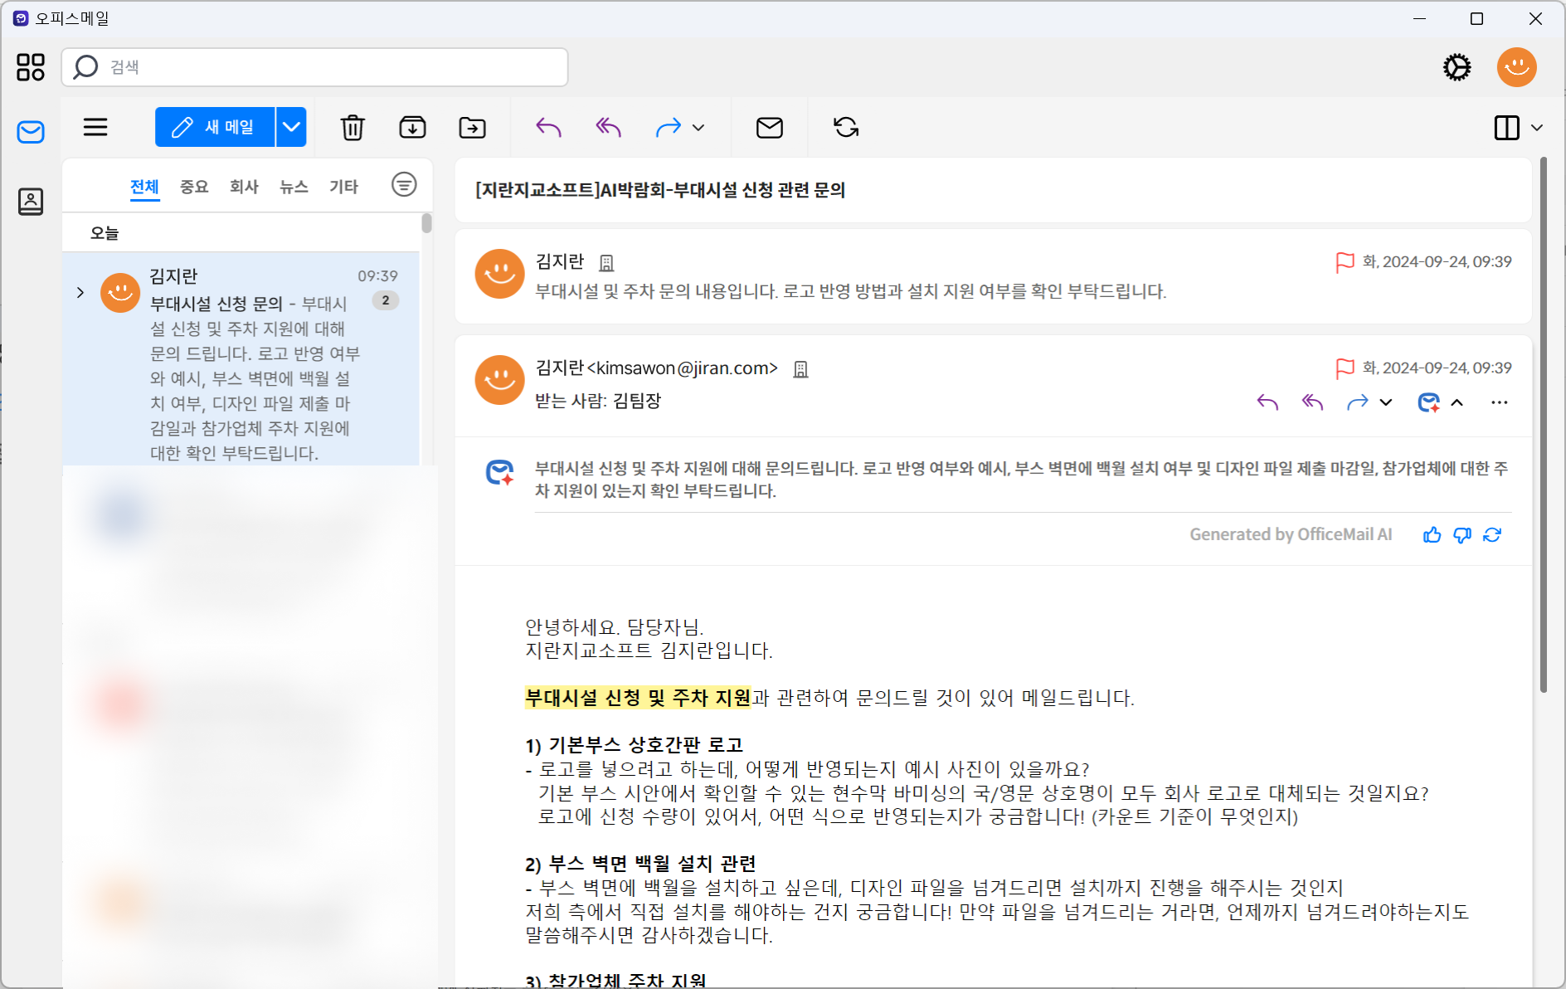Image resolution: width=1566 pixels, height=989 pixels.
Task: Reply all using message header icon
Action: click(x=1312, y=402)
